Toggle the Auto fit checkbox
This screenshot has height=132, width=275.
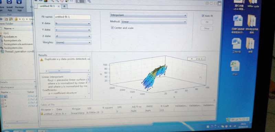tap(203, 16)
